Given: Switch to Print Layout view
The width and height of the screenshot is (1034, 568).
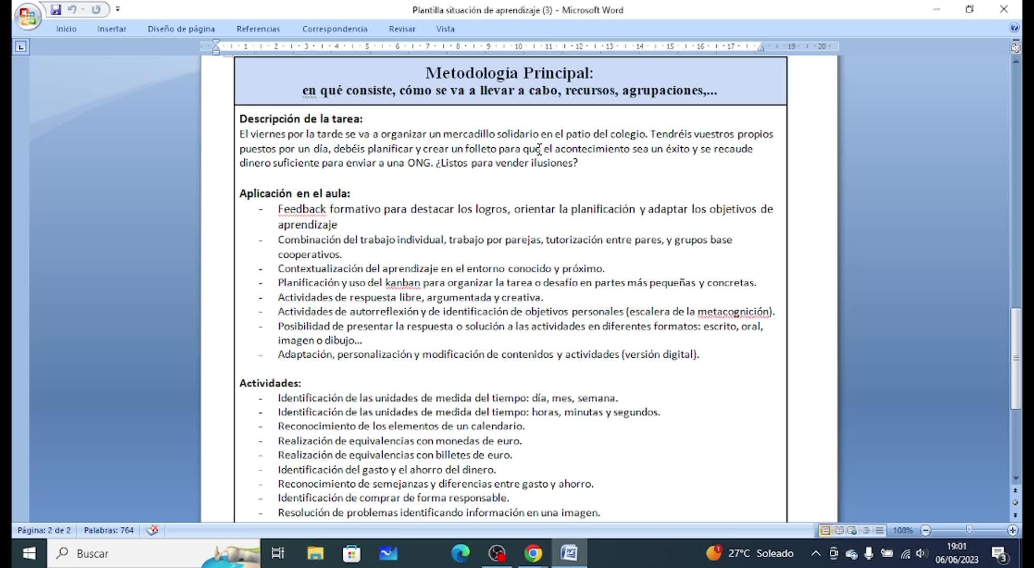Looking at the screenshot, I should [x=826, y=531].
